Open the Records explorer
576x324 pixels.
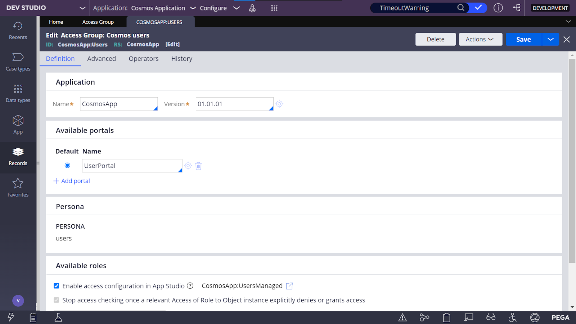pyautogui.click(x=18, y=157)
